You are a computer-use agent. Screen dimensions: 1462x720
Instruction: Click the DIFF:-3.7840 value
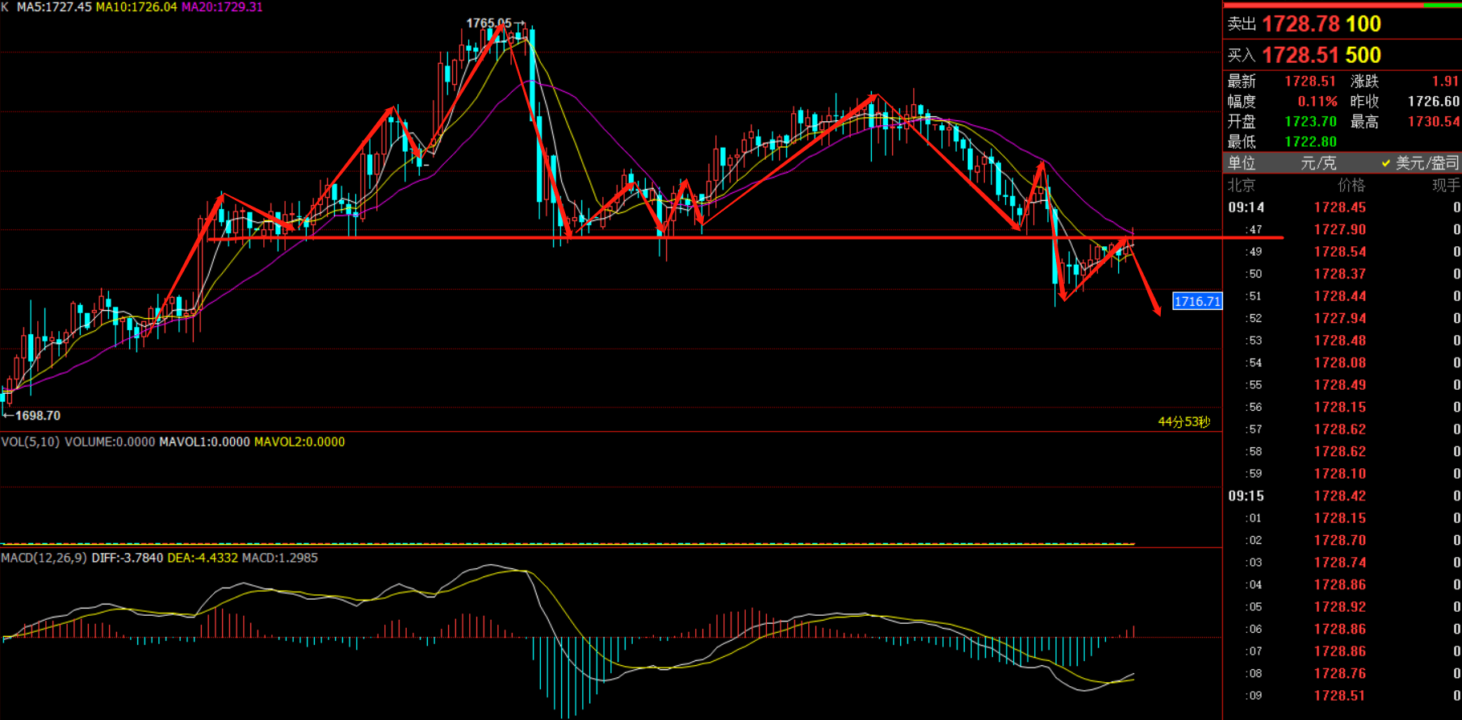[x=128, y=558]
